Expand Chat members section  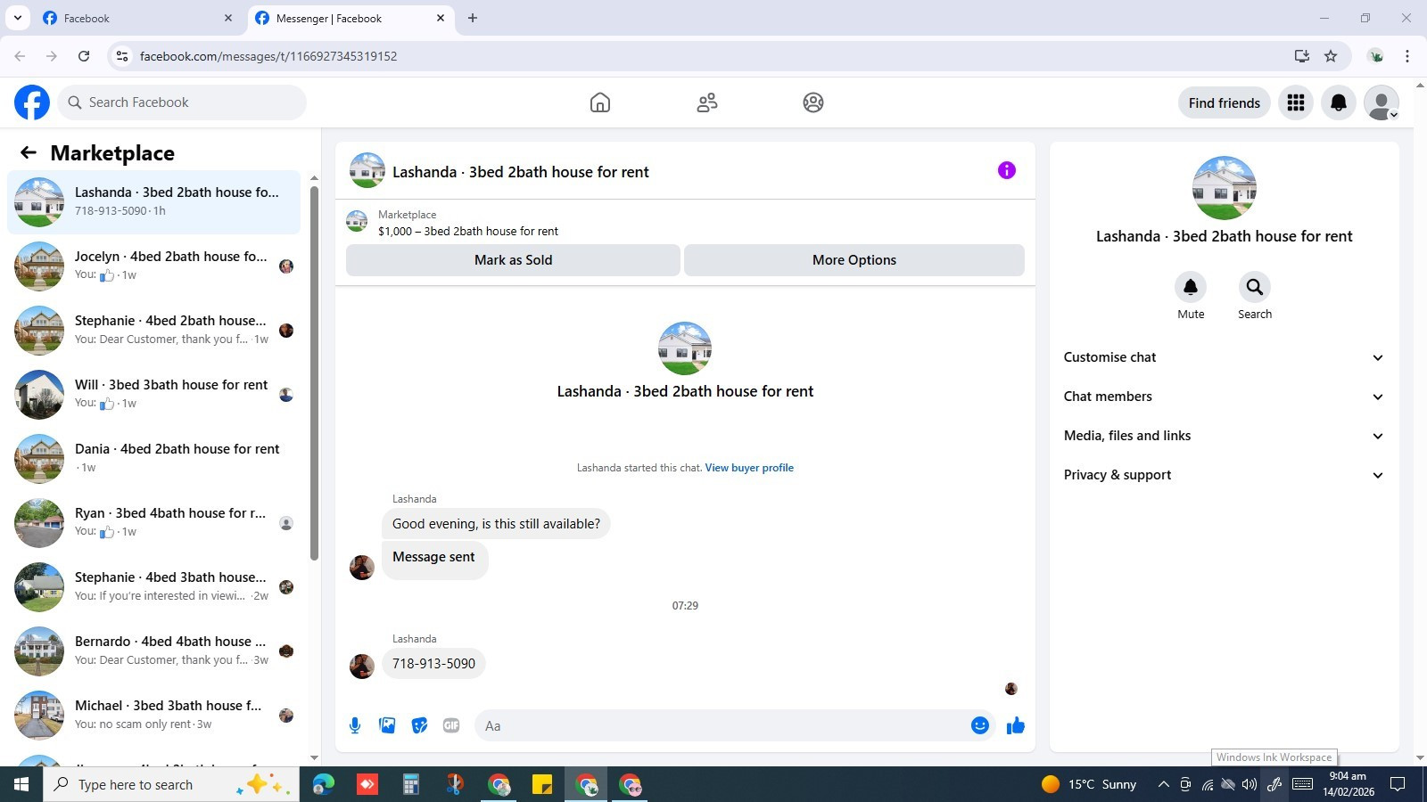1224,397
